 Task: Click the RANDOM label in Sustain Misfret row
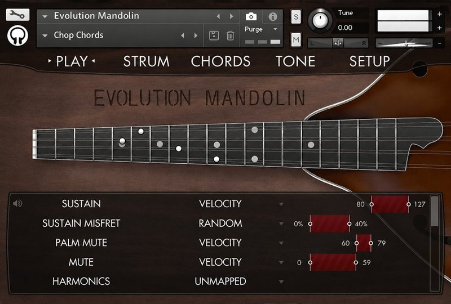[x=220, y=223]
